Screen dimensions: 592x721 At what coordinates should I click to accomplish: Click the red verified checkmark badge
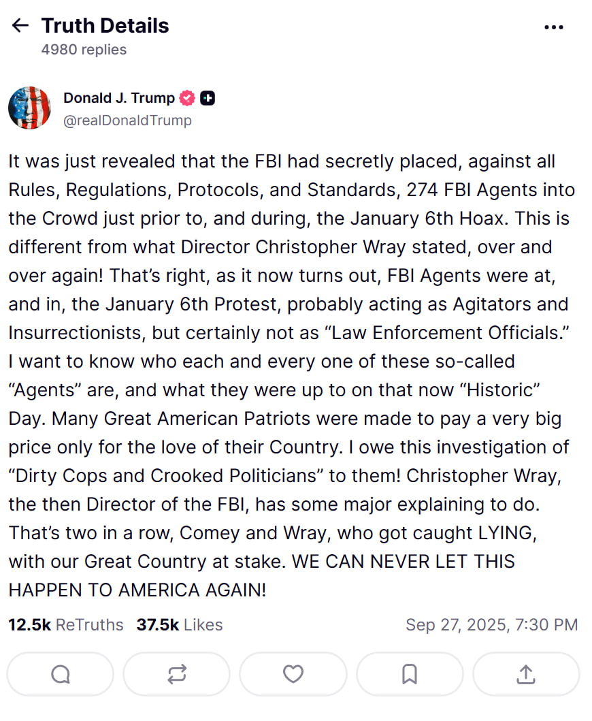(187, 98)
